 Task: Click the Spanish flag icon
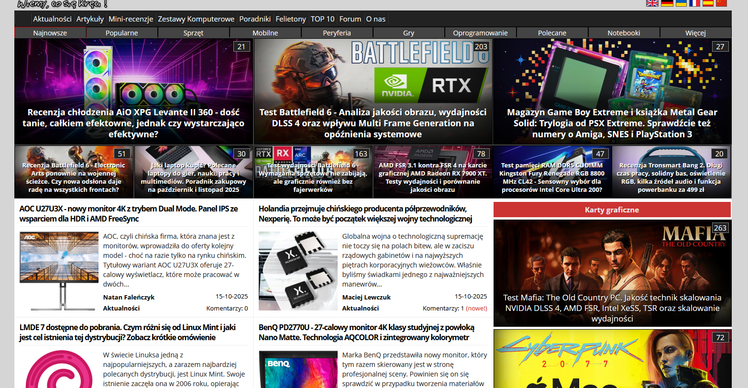point(707,3)
